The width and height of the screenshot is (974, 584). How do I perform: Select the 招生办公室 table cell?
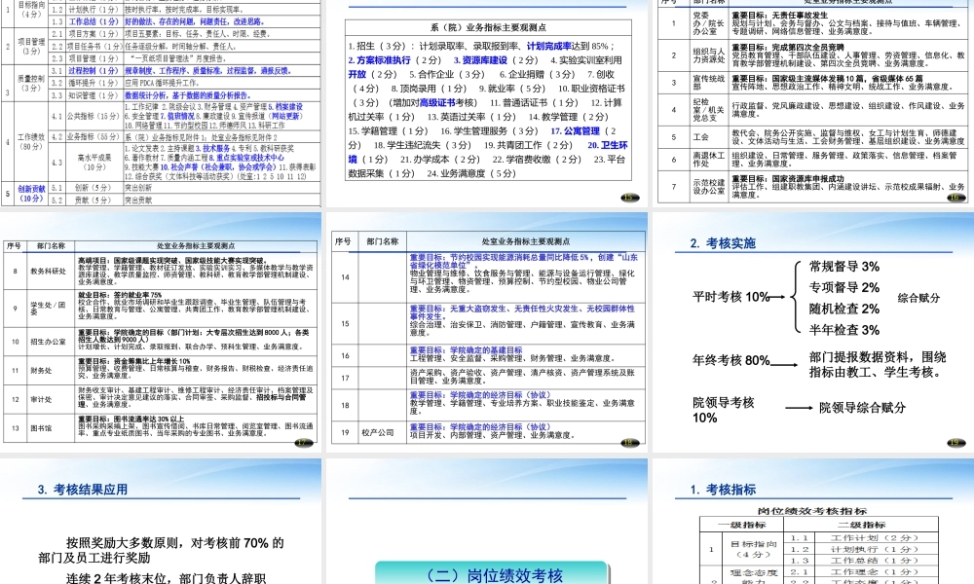[49, 342]
